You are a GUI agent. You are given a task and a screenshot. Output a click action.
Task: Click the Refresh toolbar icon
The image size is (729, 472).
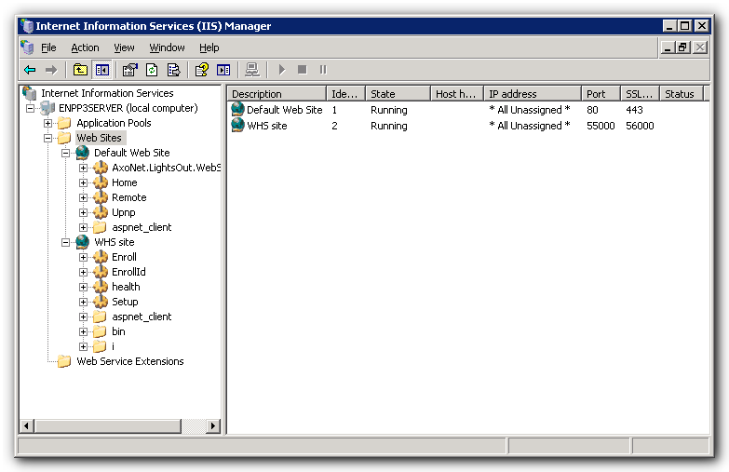[x=151, y=70]
